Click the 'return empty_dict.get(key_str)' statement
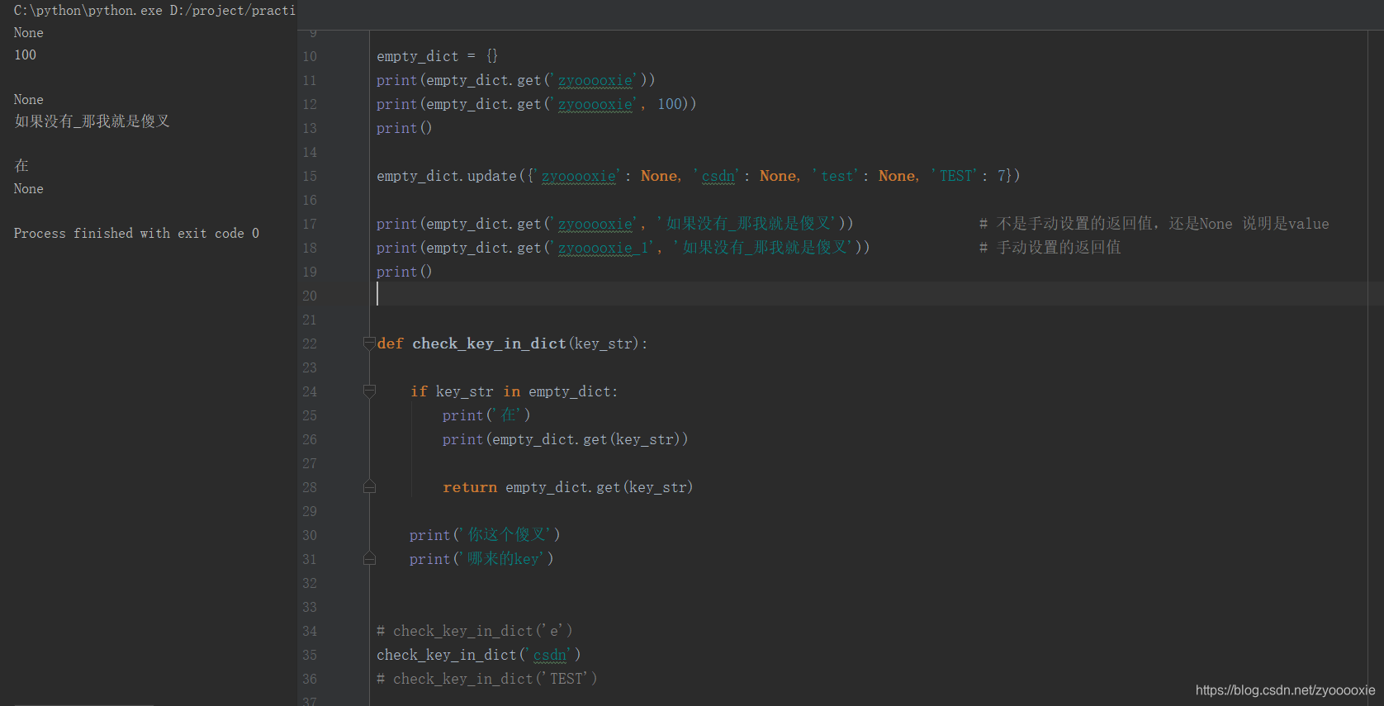The height and width of the screenshot is (706, 1384). (568, 487)
